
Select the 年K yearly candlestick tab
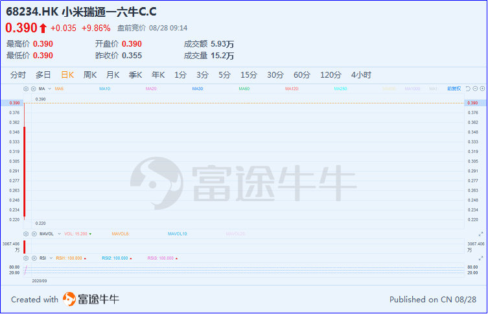pyautogui.click(x=158, y=75)
